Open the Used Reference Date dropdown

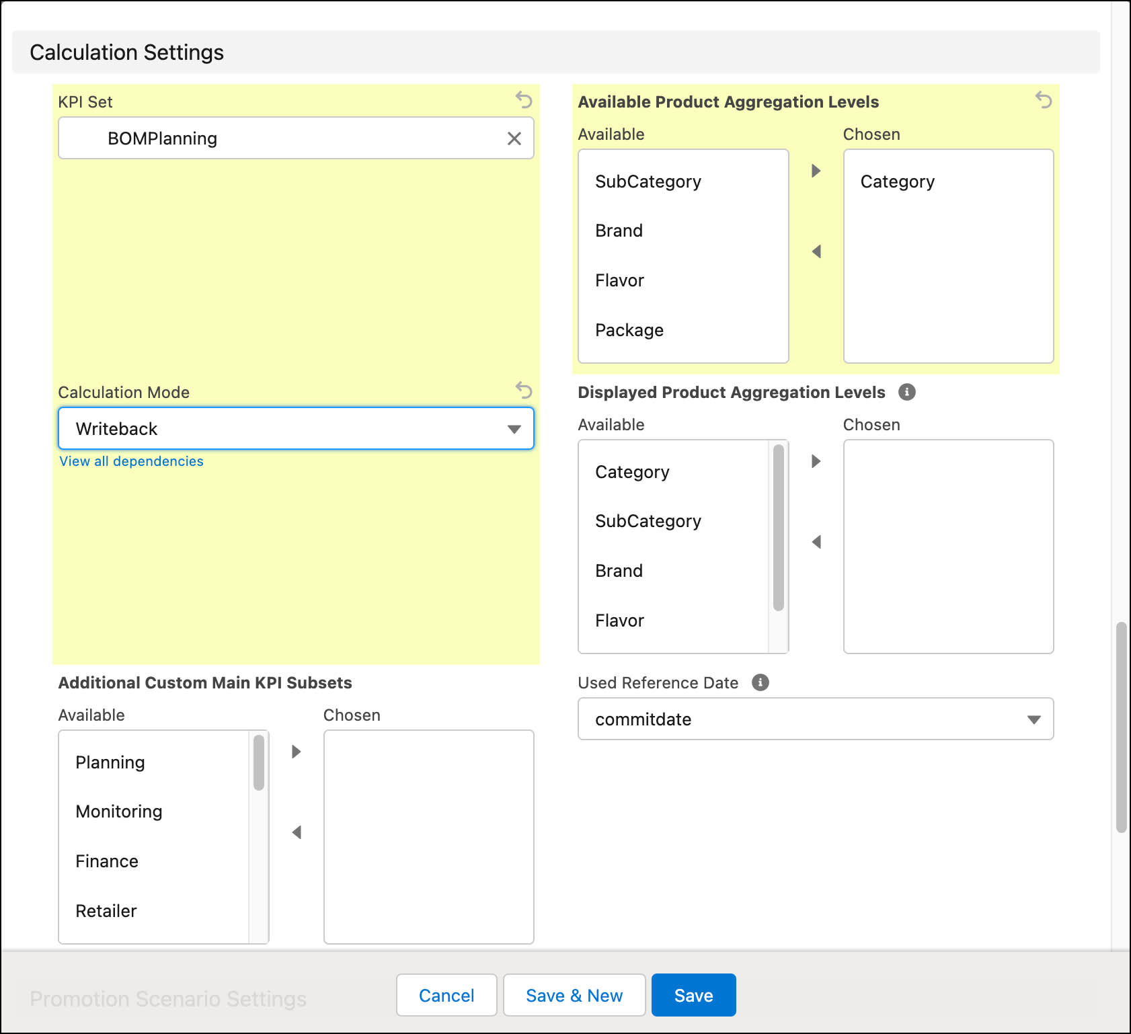(x=816, y=719)
